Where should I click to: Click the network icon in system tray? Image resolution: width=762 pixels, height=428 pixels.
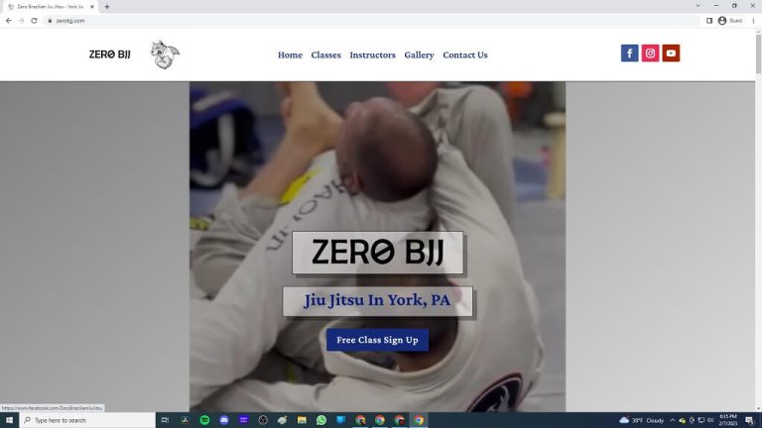coord(700,420)
